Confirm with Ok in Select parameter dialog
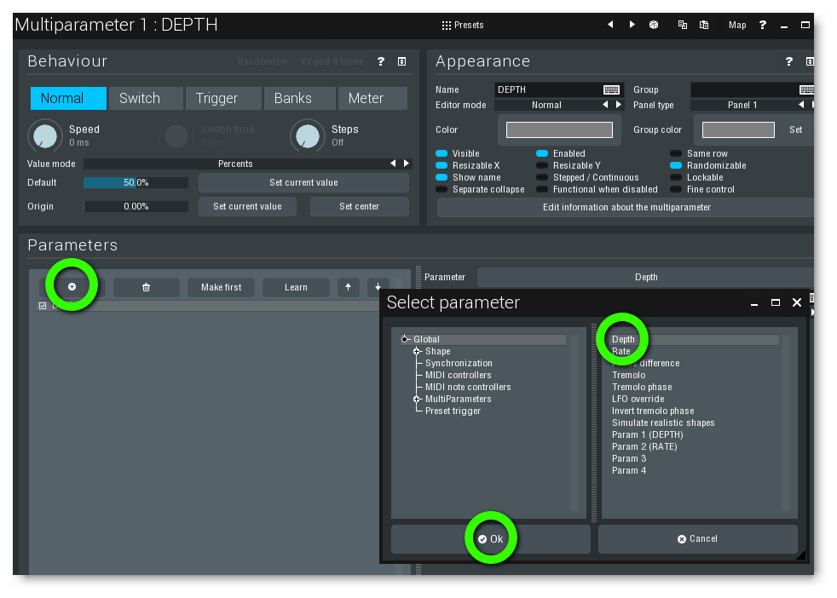This screenshot has height=598, width=837. tap(491, 539)
